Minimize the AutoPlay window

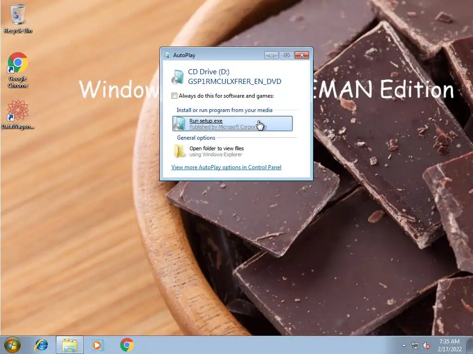[271, 55]
